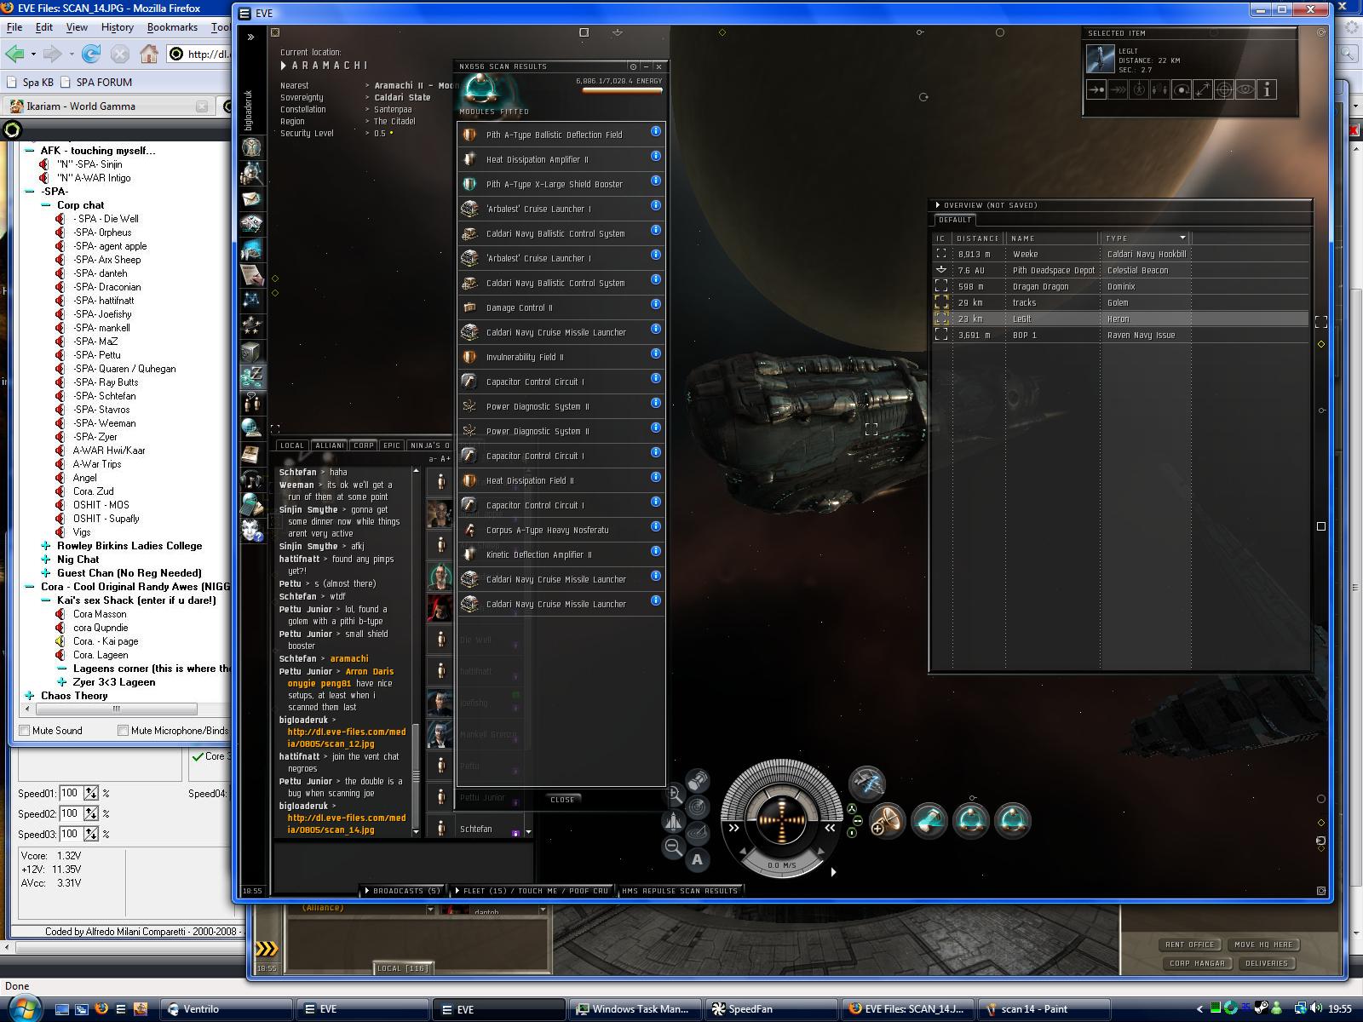This screenshot has width=1363, height=1022.
Task: Open the File menu in Firefox
Action: pyautogui.click(x=14, y=27)
